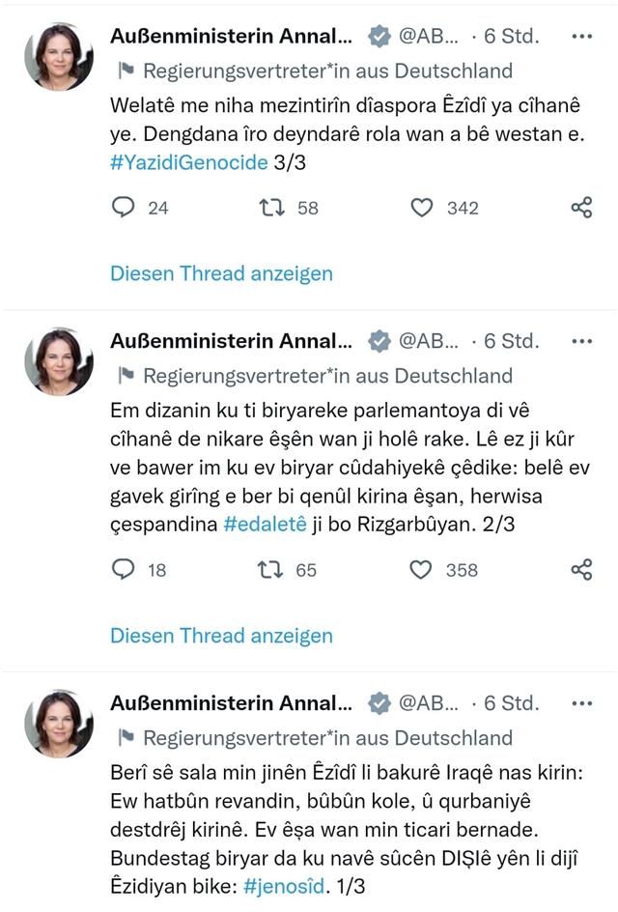Click the verified badge on the first tweet

click(380, 38)
